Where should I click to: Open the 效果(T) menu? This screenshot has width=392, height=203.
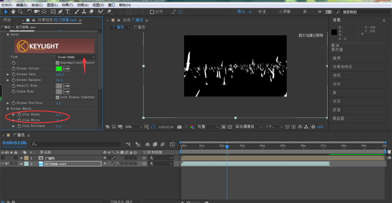coord(67,5)
